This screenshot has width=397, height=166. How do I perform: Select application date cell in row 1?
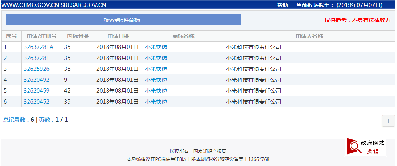point(118,47)
